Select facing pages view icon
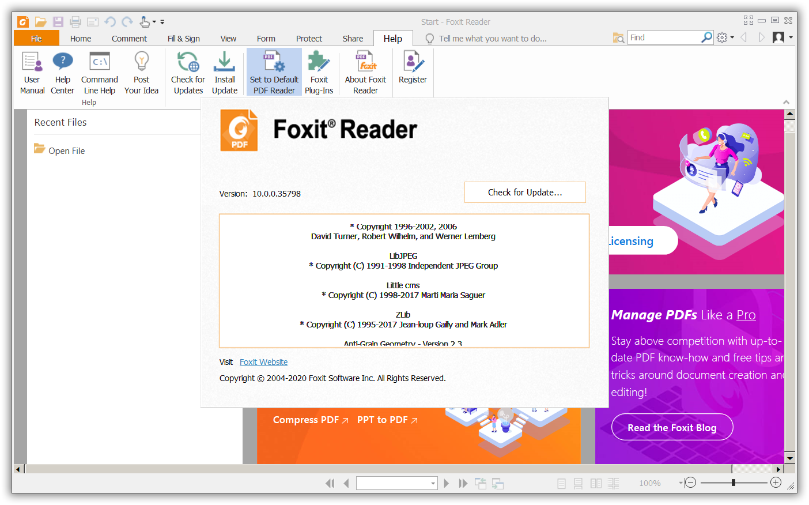Viewport: 809px width, 505px height. pyautogui.click(x=596, y=483)
